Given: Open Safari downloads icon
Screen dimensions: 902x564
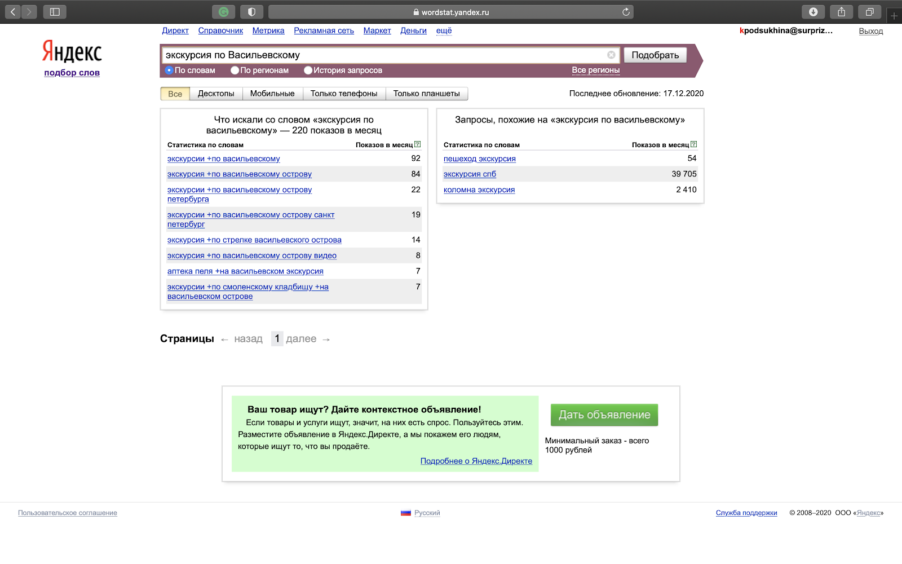Looking at the screenshot, I should pyautogui.click(x=813, y=12).
